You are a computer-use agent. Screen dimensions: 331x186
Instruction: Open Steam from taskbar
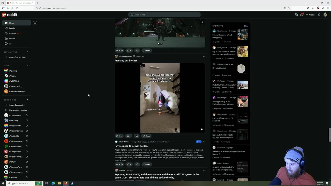pyautogui.click(x=72, y=183)
